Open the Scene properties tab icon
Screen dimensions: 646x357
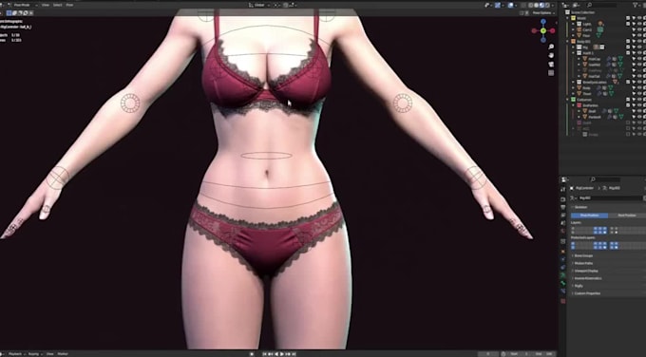(563, 223)
